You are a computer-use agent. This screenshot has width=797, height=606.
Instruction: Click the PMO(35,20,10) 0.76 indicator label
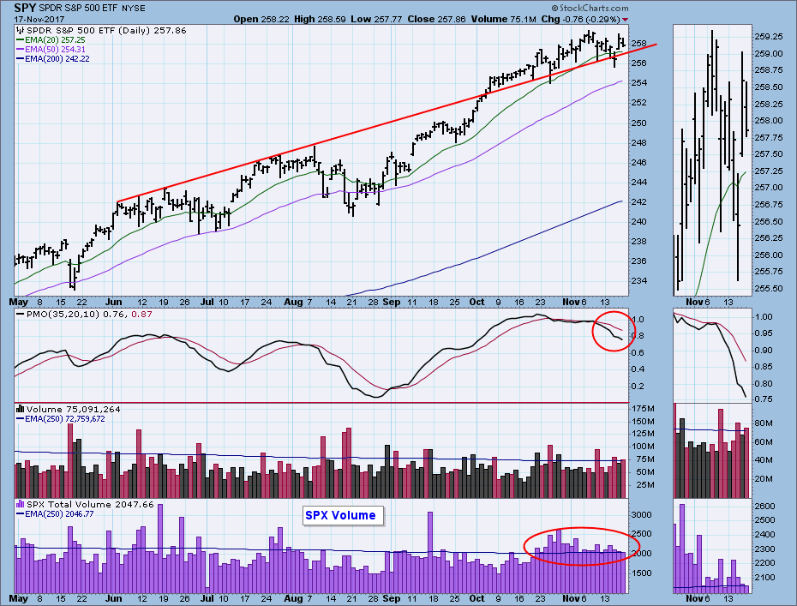(x=77, y=315)
